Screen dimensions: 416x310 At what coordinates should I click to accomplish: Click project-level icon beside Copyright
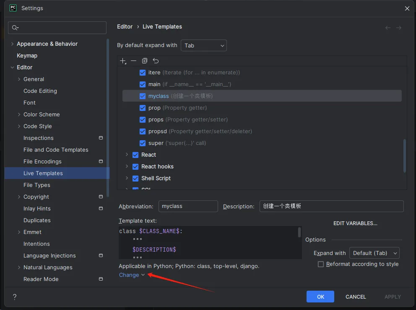click(x=101, y=197)
